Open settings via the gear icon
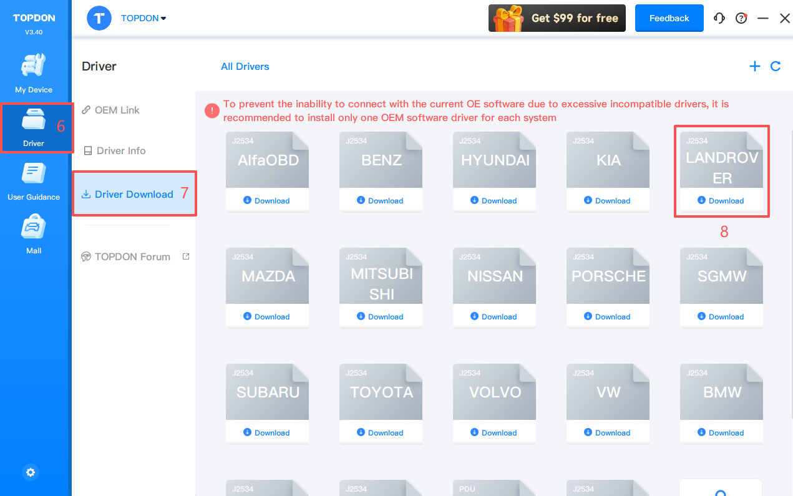The image size is (793, 496). tap(31, 472)
